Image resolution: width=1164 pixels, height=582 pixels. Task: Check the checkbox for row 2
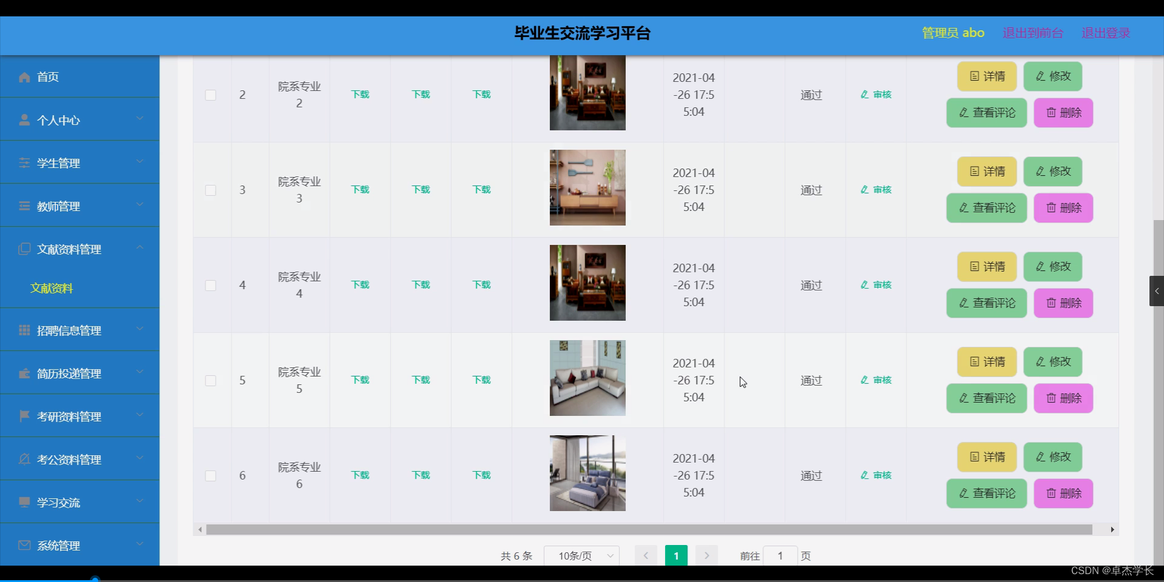(x=210, y=95)
